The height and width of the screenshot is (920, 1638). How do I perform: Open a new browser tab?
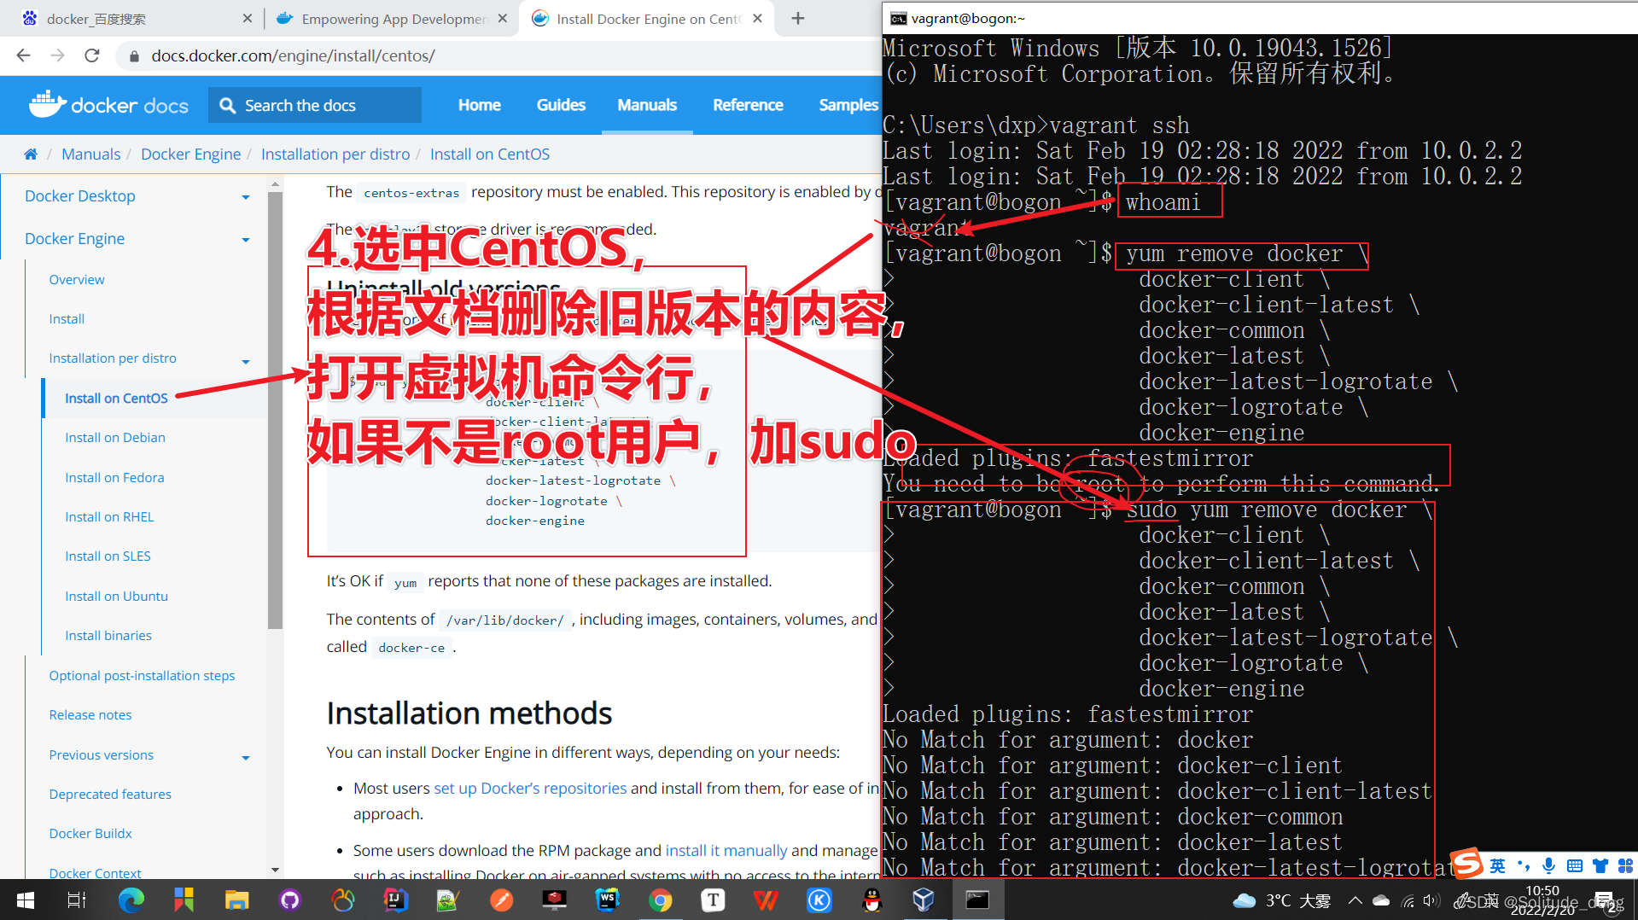798,18
